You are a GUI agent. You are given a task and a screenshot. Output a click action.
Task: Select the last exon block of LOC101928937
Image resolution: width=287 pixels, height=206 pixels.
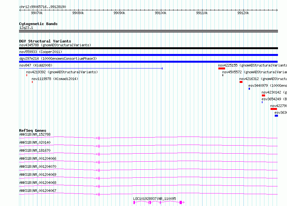coord(181,202)
